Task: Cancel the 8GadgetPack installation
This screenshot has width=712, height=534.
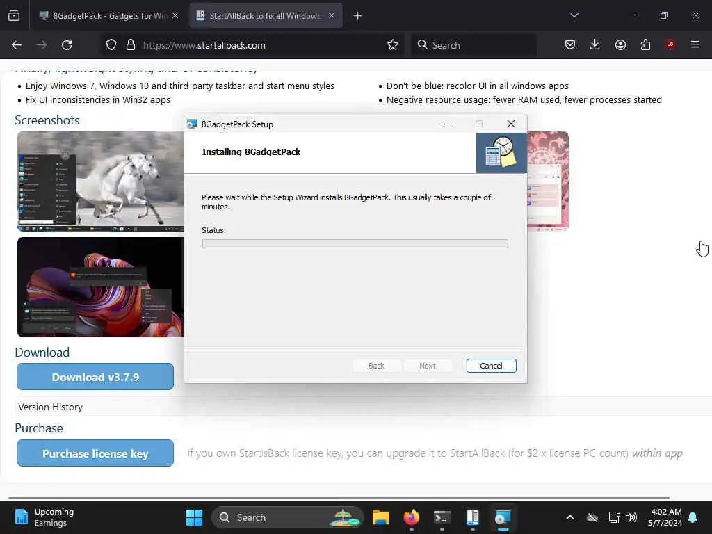Action: point(492,366)
